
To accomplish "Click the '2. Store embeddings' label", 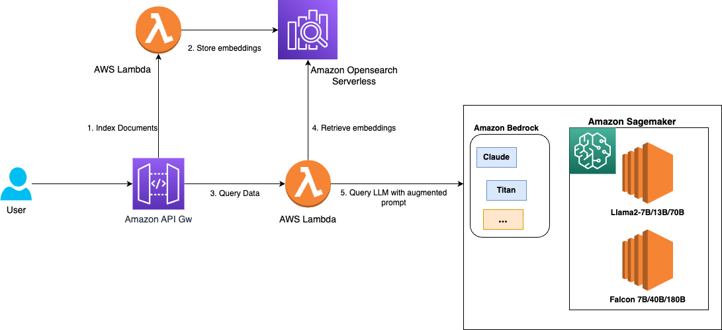I will pos(224,48).
